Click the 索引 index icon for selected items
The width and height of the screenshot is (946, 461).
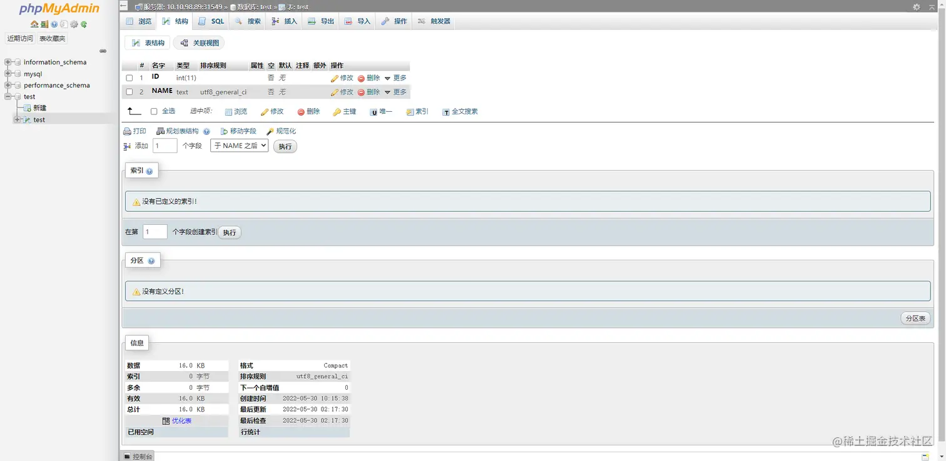pyautogui.click(x=410, y=112)
